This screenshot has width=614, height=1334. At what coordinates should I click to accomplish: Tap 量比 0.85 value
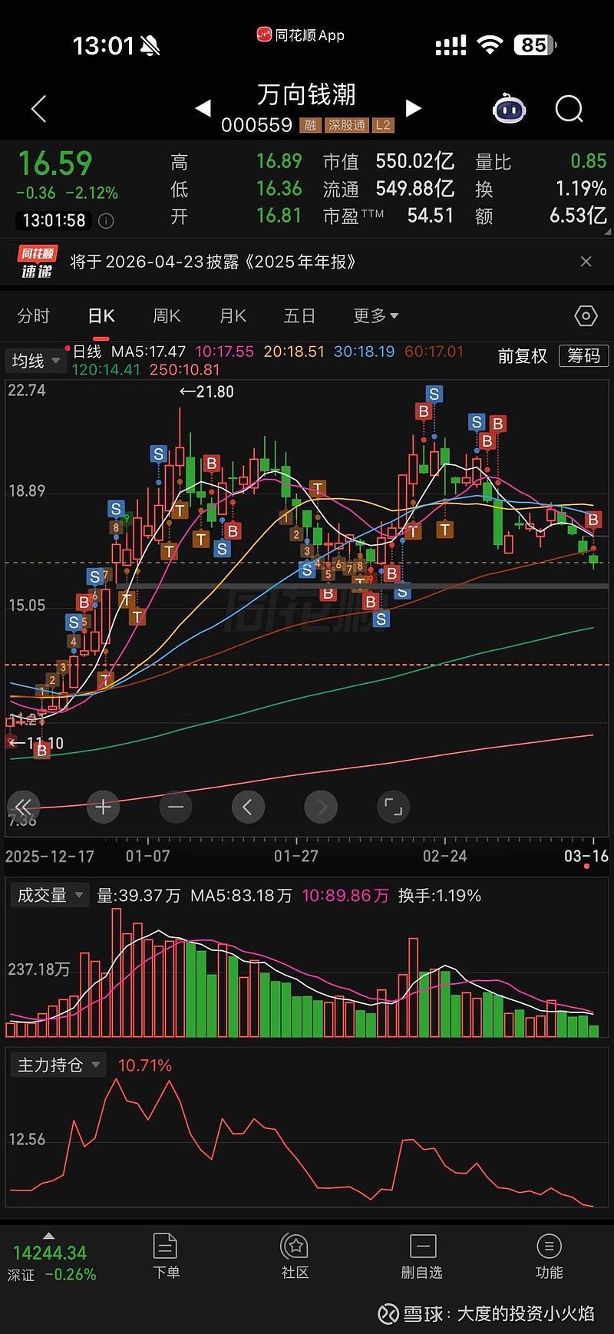click(x=588, y=161)
